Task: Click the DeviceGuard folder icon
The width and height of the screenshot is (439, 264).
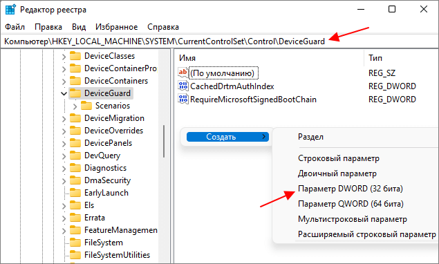Action: [x=75, y=93]
